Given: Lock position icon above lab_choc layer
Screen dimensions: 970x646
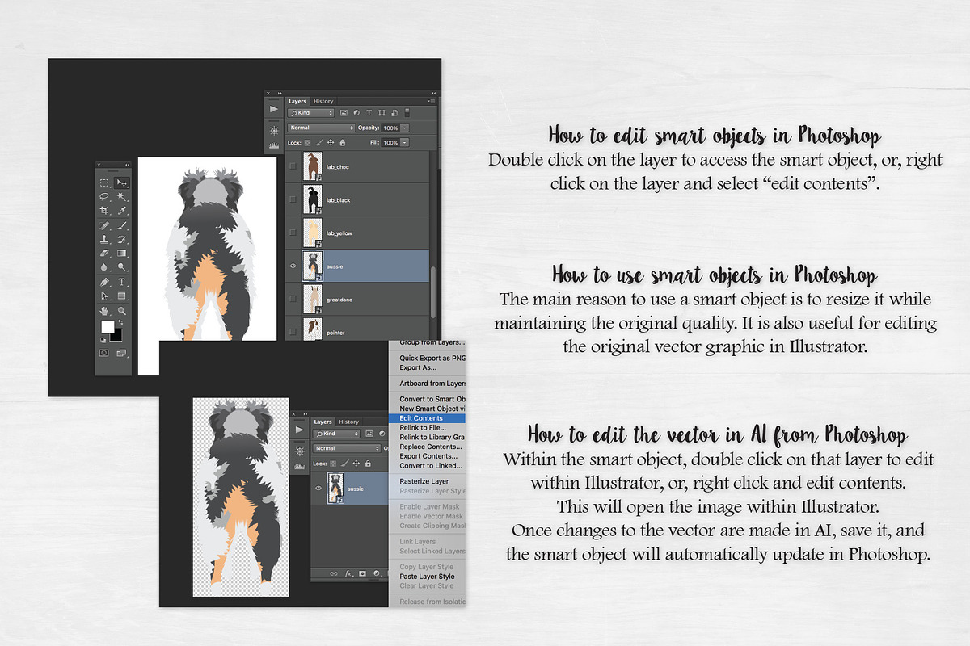Looking at the screenshot, I should point(331,142).
